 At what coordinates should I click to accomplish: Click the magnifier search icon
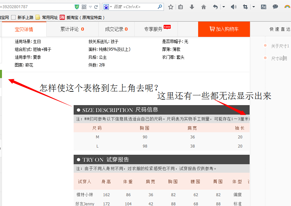(x=160, y=7)
